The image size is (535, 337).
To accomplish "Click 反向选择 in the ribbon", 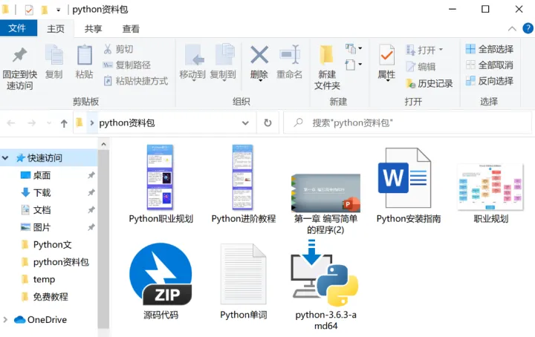I will pos(490,81).
